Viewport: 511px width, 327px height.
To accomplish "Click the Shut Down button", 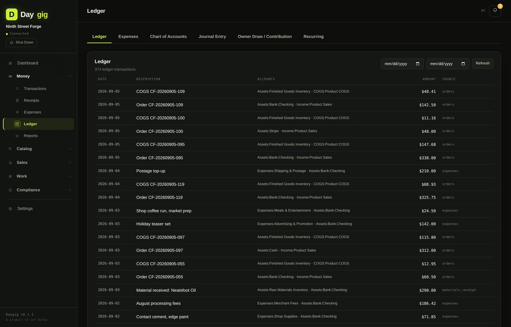I will (21, 43).
